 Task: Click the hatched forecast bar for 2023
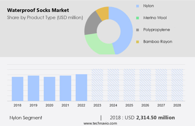(97, 85)
